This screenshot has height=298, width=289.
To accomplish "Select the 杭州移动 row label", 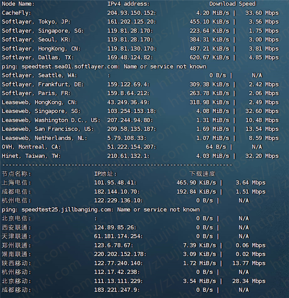I will (16, 272).
